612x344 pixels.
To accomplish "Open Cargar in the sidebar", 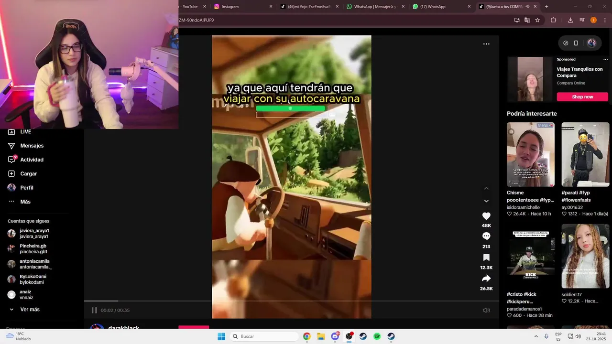I will click(x=22, y=174).
